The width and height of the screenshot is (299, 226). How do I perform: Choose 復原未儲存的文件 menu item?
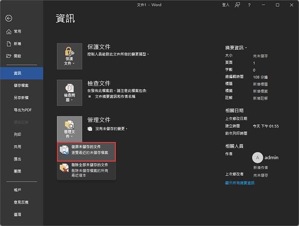coord(86,152)
